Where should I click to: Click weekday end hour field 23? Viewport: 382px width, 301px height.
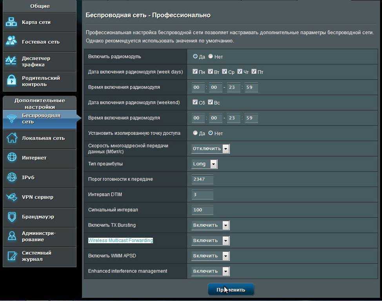[x=233, y=87]
